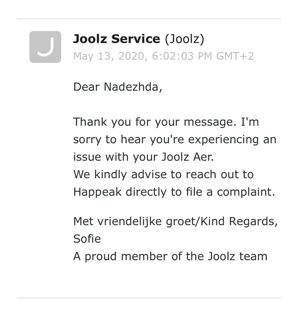Open the Joolz Service sender name
The image size is (298, 310).
[117, 39]
